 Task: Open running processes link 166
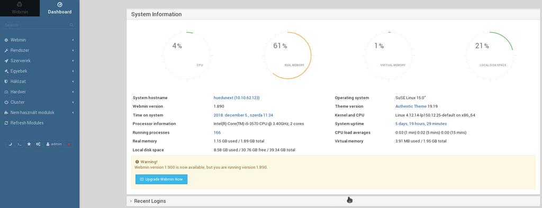(x=217, y=133)
